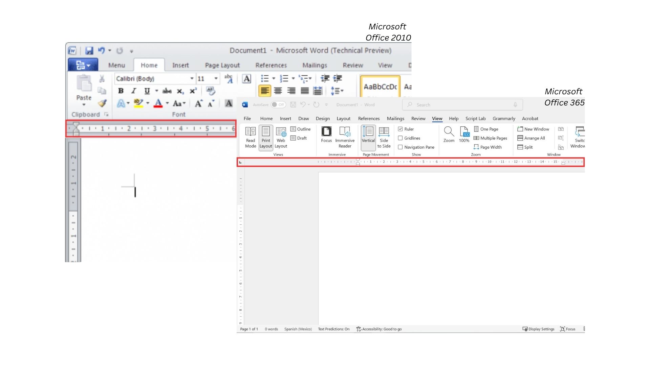Toggle the AutoSave switch
Image resolution: width=650 pixels, height=365 pixels.
[x=278, y=105]
